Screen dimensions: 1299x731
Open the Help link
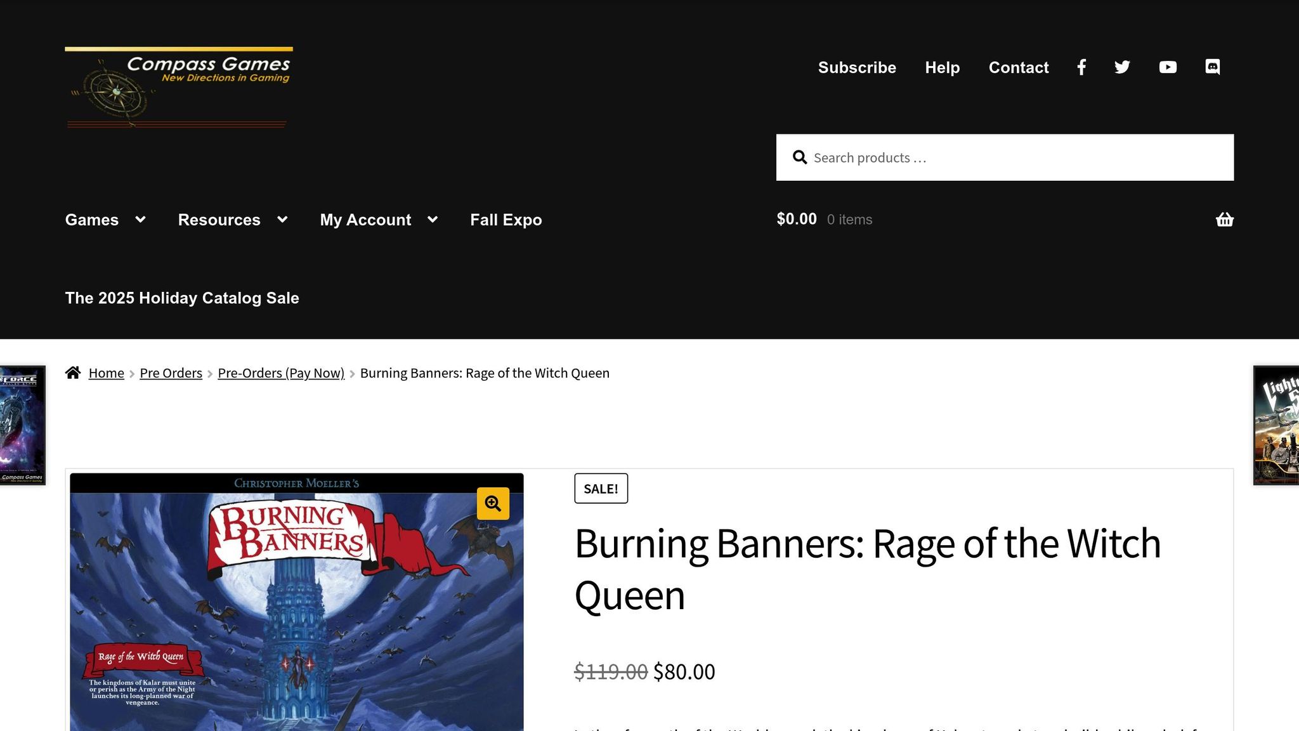coord(943,67)
